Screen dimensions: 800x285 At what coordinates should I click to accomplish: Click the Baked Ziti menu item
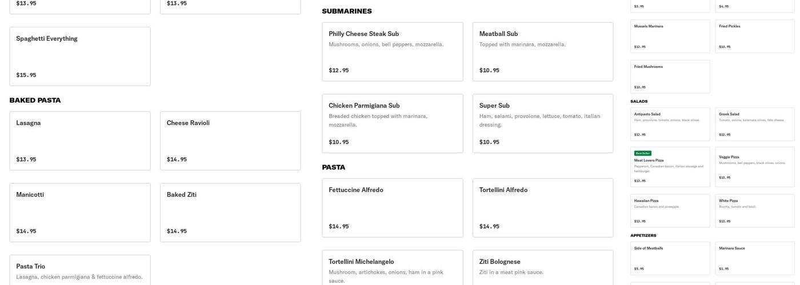(x=230, y=212)
